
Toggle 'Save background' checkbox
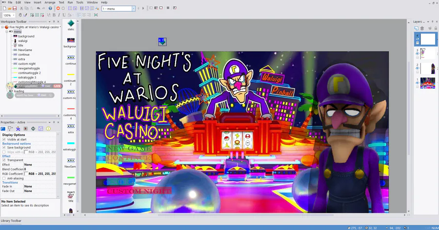point(4,148)
